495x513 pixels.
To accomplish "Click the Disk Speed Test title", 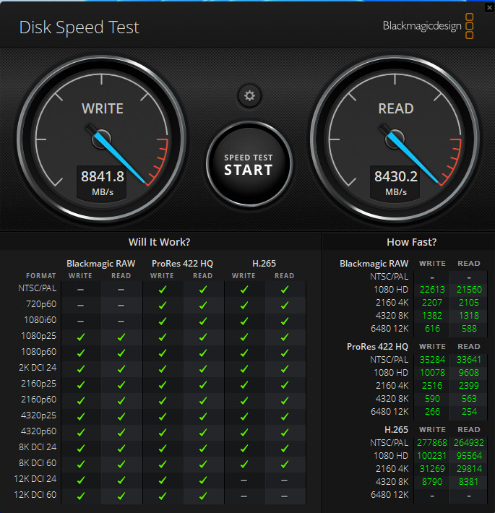I will [79, 27].
